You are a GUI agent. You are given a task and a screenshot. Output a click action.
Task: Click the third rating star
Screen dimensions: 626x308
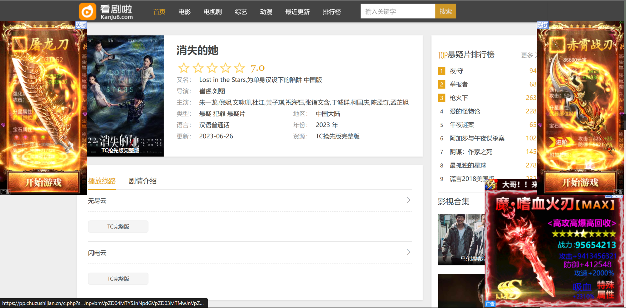(212, 68)
